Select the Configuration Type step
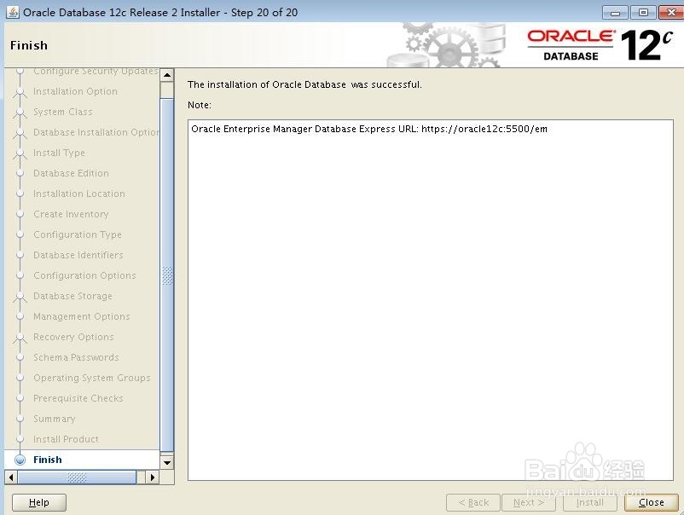Viewport: 684px width, 515px height. tap(78, 234)
